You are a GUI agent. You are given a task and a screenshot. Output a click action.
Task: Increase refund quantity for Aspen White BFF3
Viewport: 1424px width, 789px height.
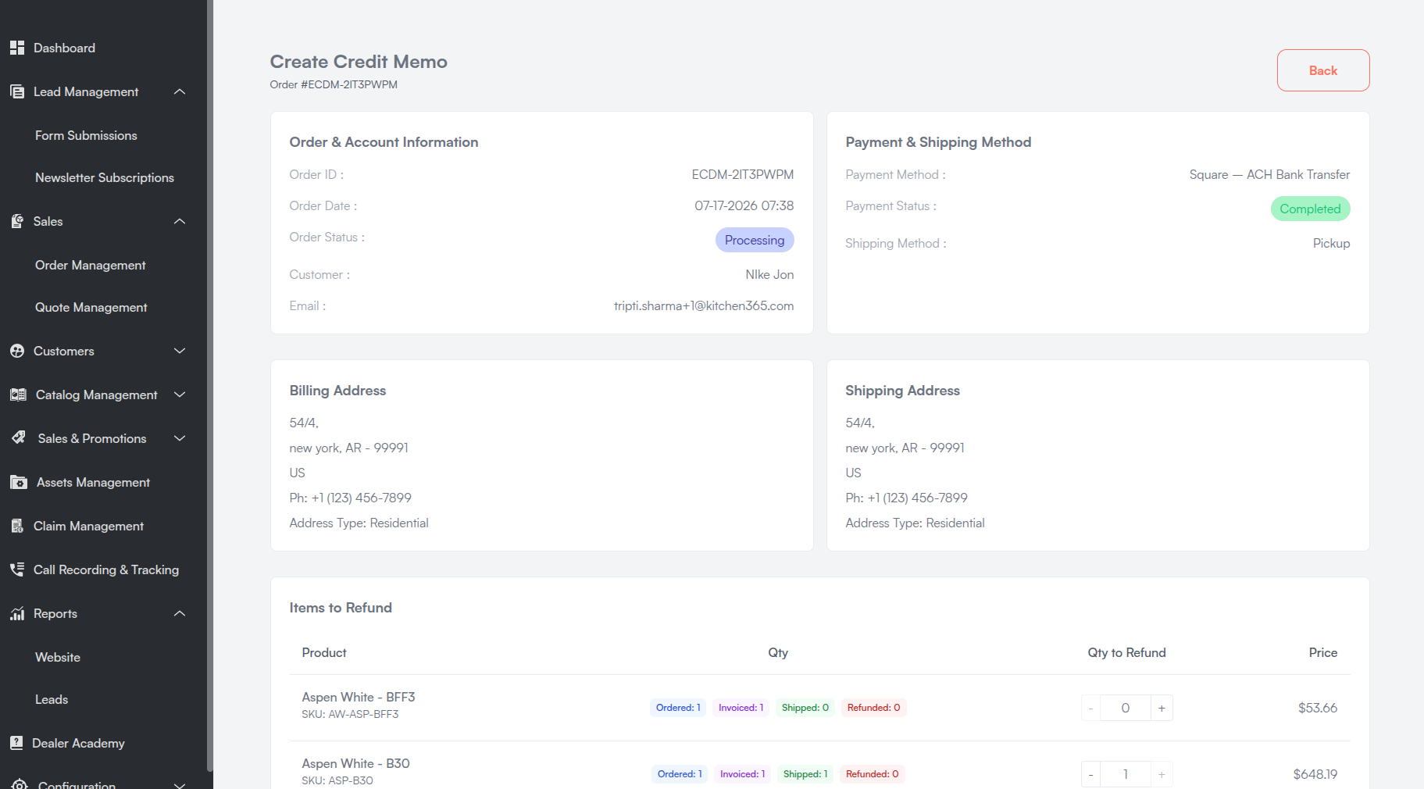click(1162, 708)
